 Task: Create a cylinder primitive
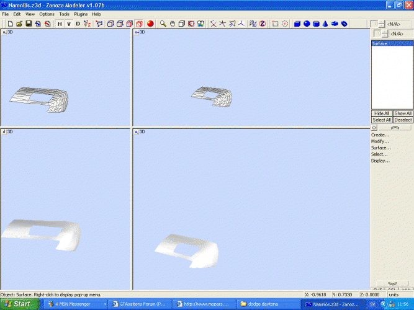pos(316,24)
